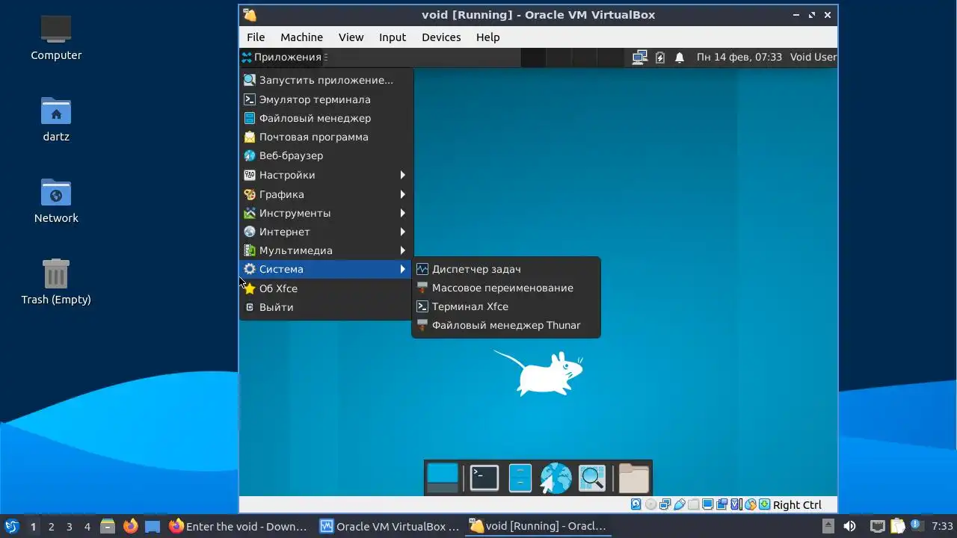957x538 pixels.
Task: Expand the Графика submenu
Action: [326, 194]
